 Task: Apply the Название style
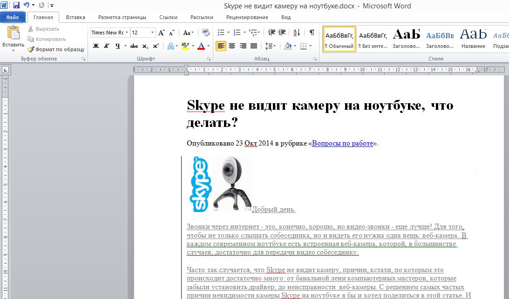[473, 39]
